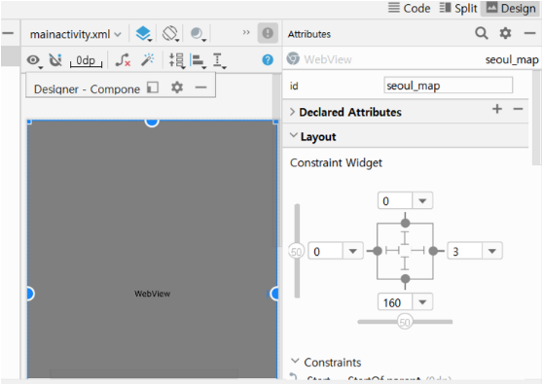Add a declared attribute with plus

497,109
